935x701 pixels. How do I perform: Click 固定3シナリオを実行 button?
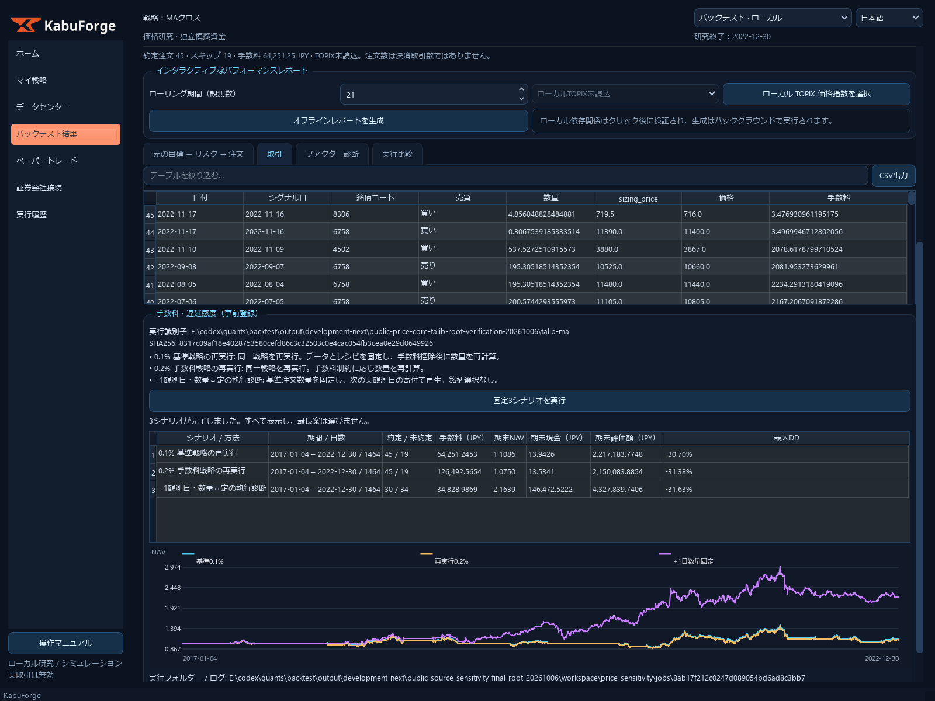coord(529,401)
